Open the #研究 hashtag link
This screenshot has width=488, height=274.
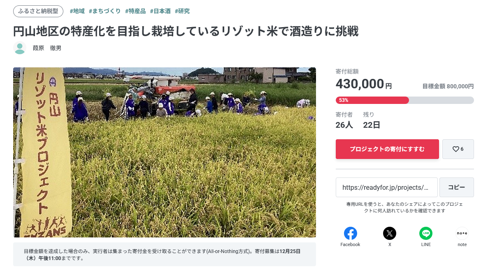pyautogui.click(x=182, y=11)
